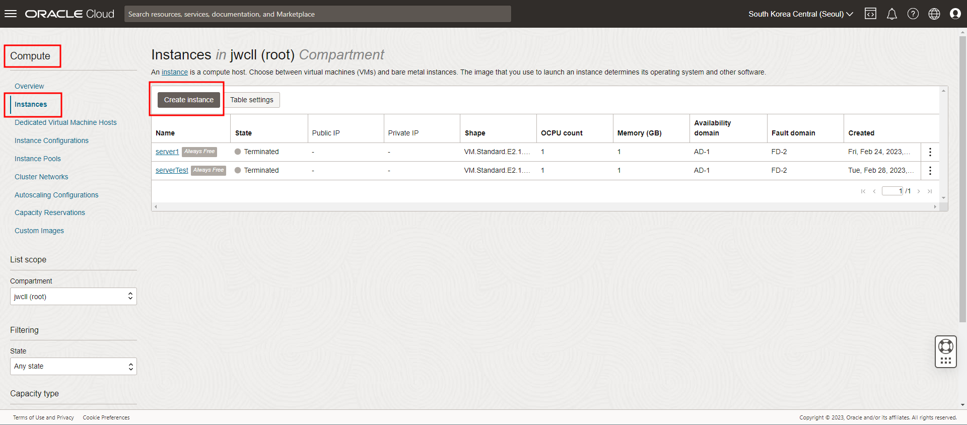Open the help question mark icon
This screenshot has width=967, height=425.
(913, 14)
